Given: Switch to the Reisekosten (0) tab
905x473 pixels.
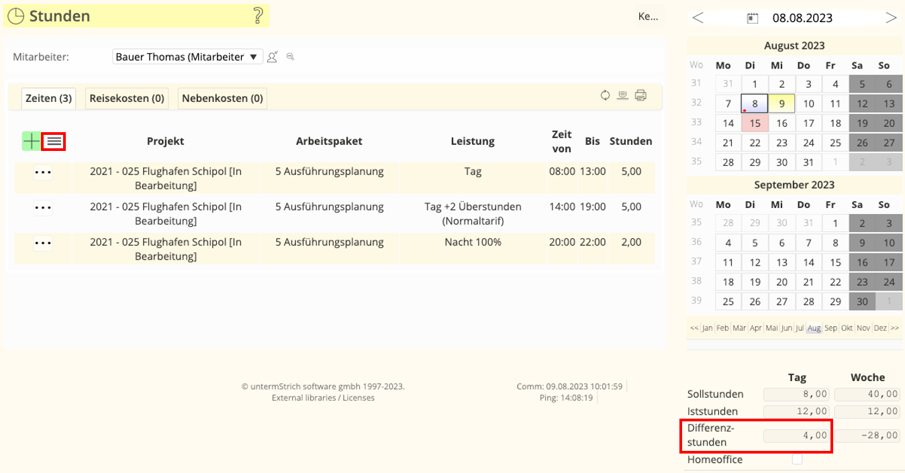Looking at the screenshot, I should 127,99.
